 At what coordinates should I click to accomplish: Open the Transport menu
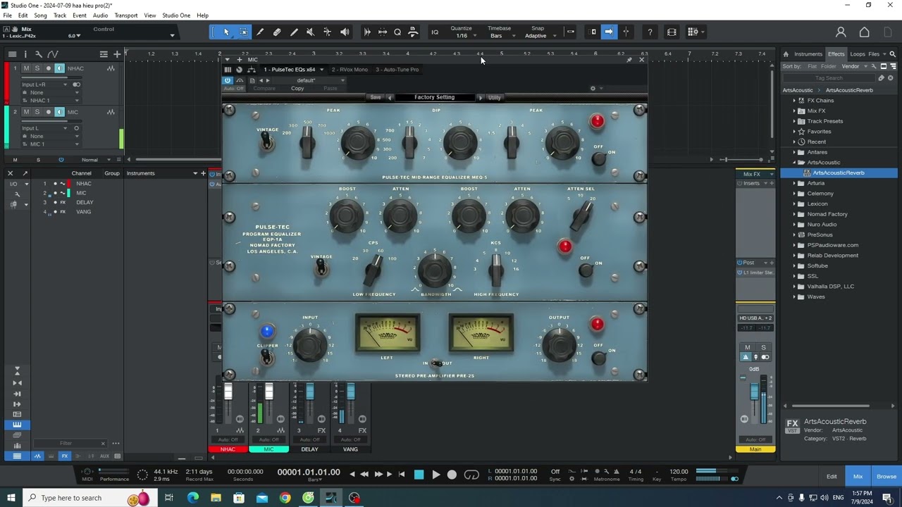click(126, 15)
